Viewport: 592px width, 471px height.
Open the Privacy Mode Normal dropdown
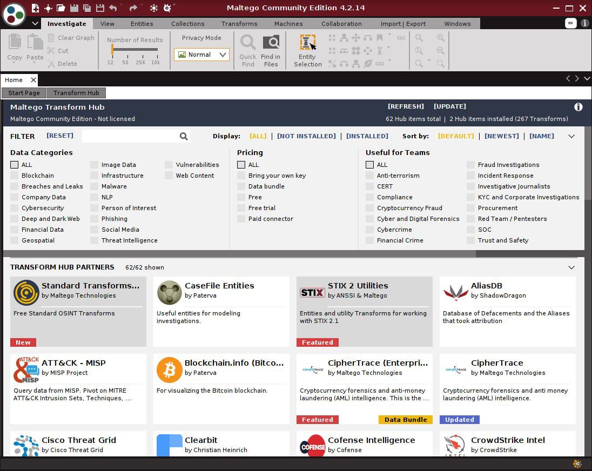coord(201,55)
